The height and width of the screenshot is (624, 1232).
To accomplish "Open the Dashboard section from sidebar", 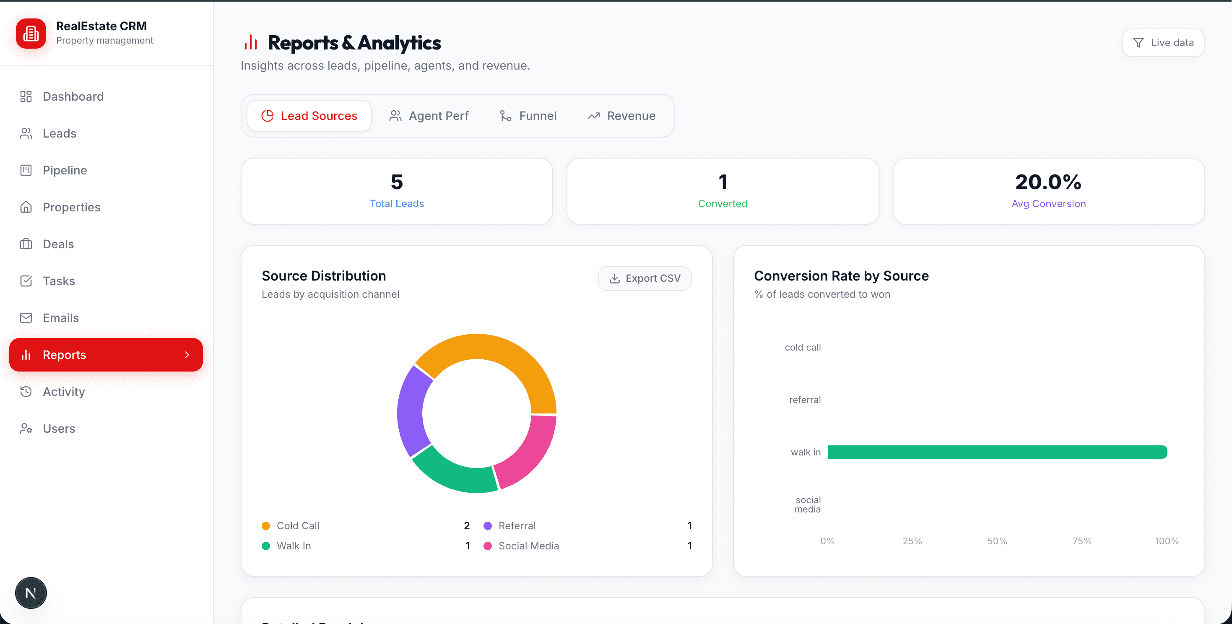I will tap(27, 96).
